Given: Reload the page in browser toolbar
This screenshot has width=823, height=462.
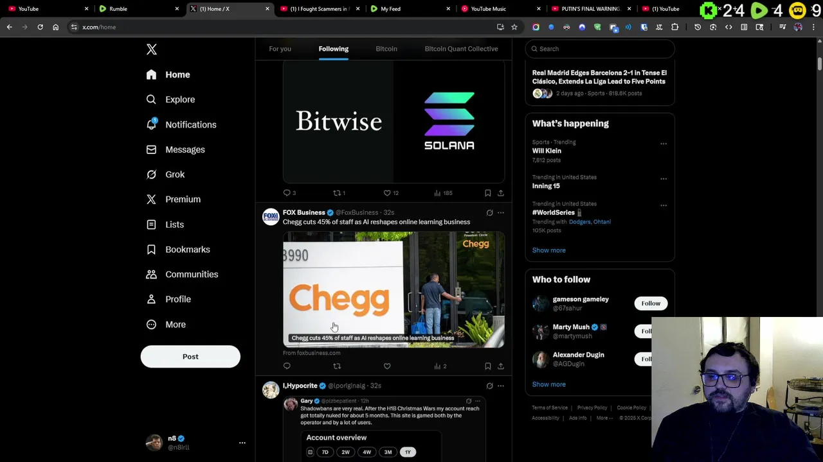Looking at the screenshot, I should point(40,27).
